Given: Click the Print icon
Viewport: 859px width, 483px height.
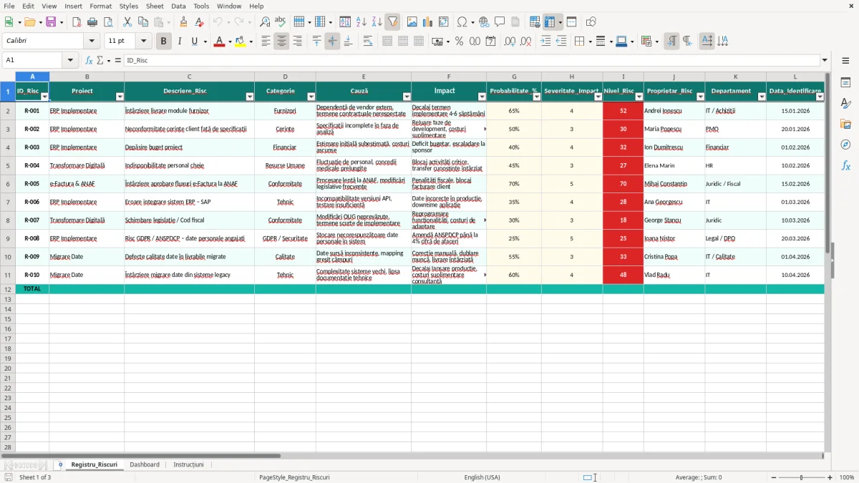Looking at the screenshot, I should [x=92, y=22].
